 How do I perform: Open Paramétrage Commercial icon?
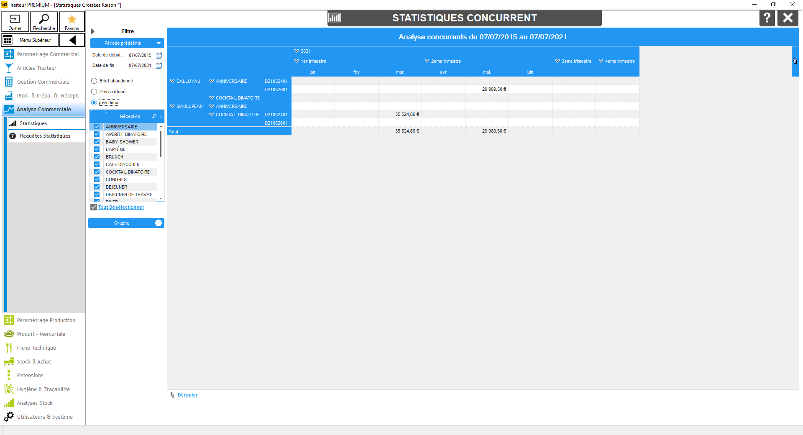(x=9, y=54)
